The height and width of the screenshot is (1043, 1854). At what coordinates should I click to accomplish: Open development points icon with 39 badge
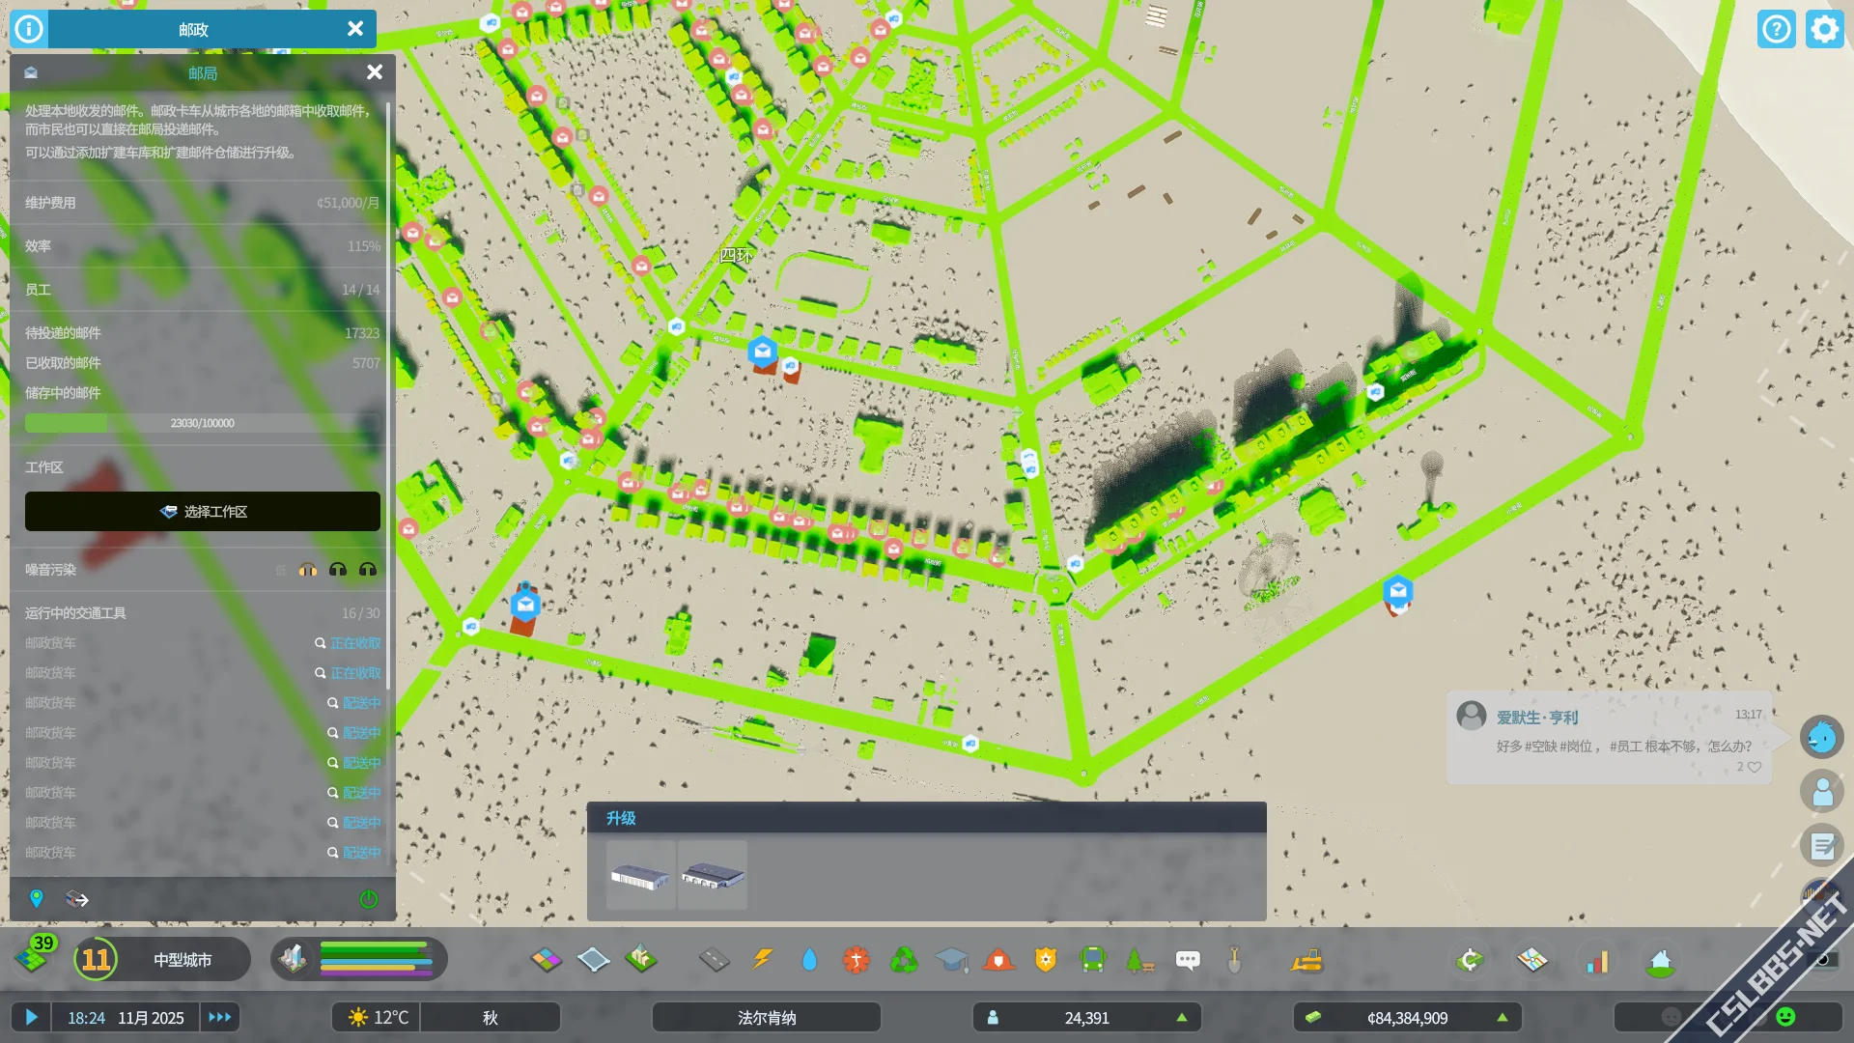tap(34, 957)
